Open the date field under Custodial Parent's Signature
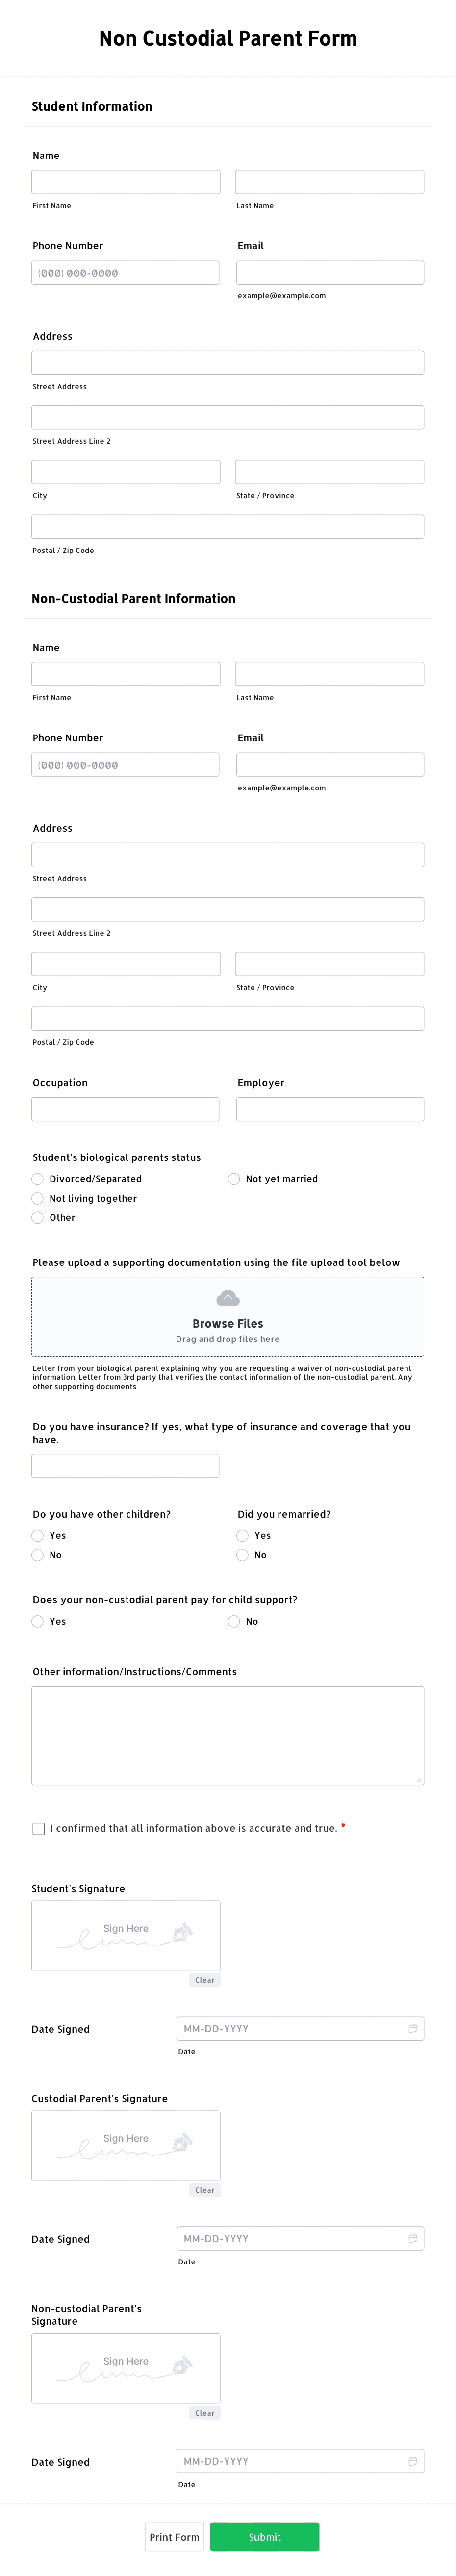This screenshot has height=2576, width=456. pos(290,2240)
